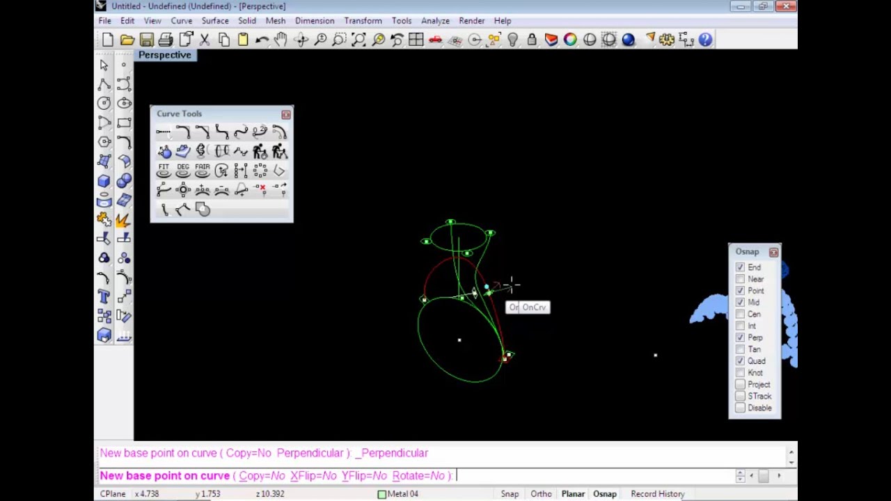The height and width of the screenshot is (501, 891).
Task: Enable the Tan osnap checkbox
Action: 740,349
